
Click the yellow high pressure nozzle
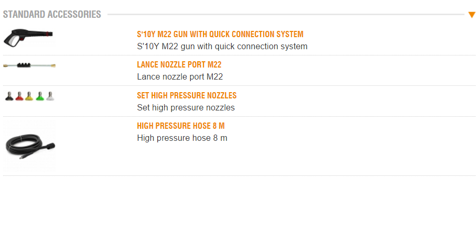pos(29,96)
